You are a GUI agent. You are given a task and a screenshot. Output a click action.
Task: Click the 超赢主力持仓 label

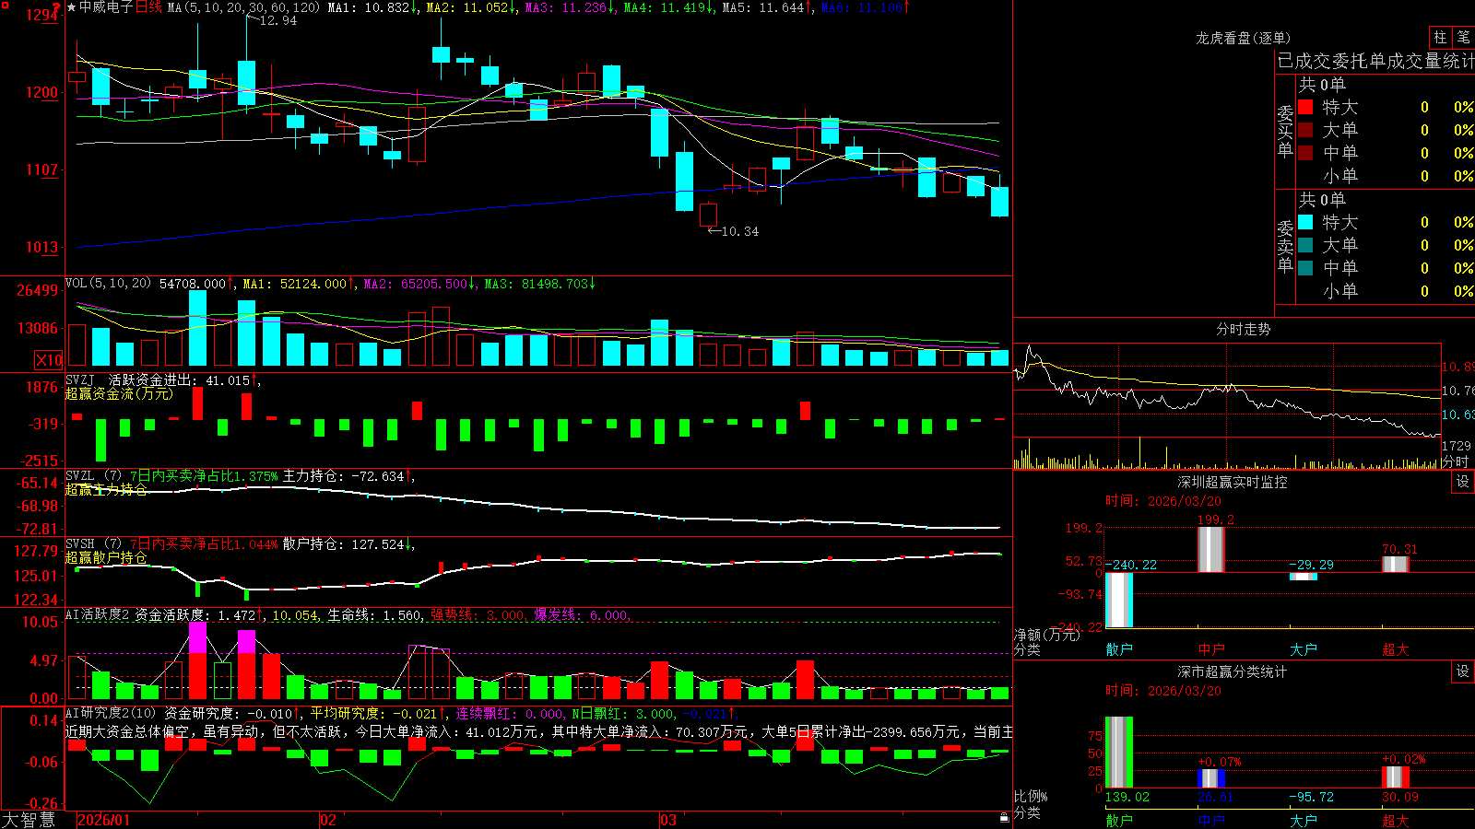(x=106, y=489)
